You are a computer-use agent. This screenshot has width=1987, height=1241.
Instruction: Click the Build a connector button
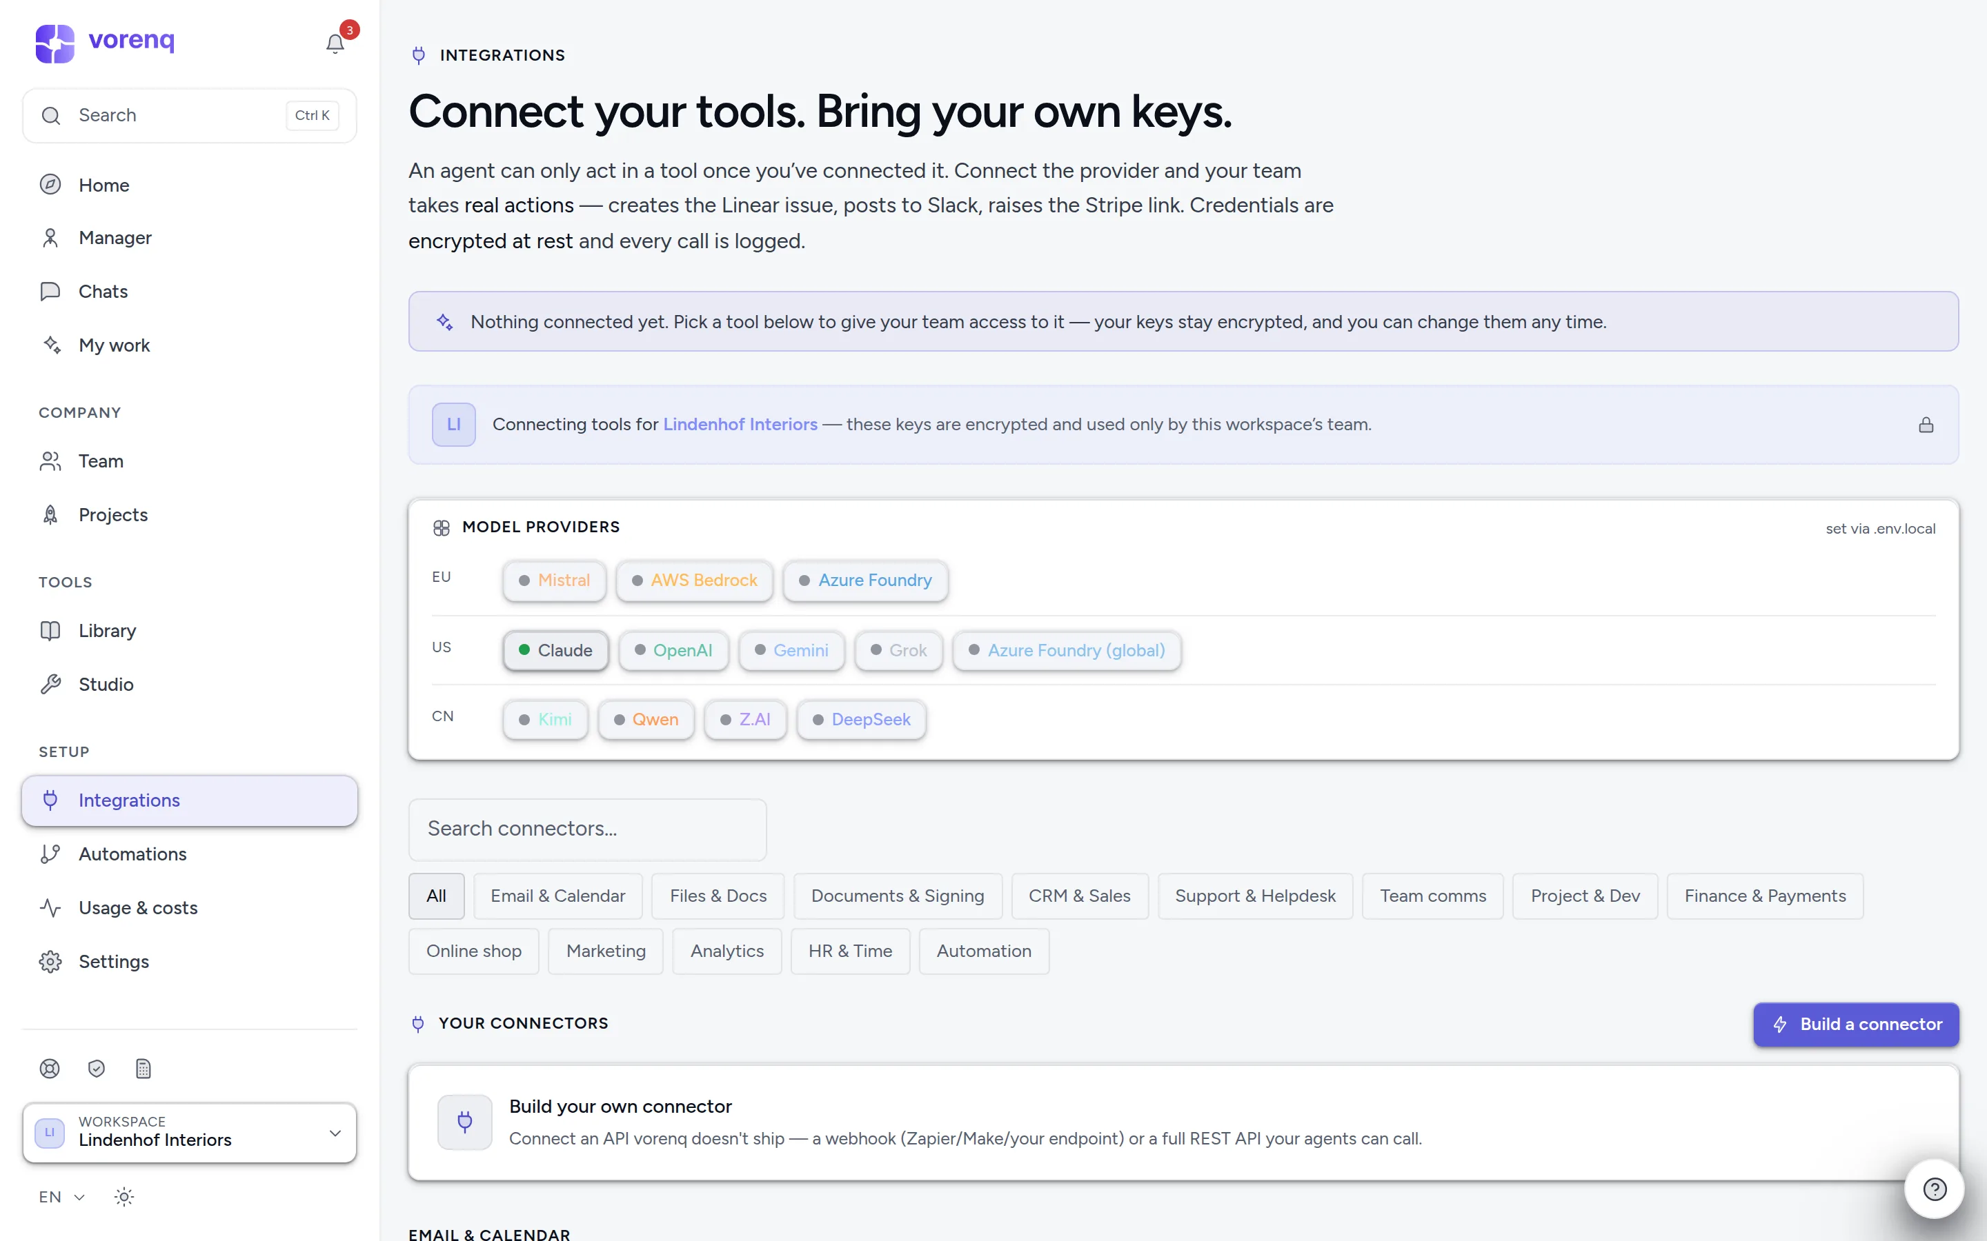pyautogui.click(x=1856, y=1025)
